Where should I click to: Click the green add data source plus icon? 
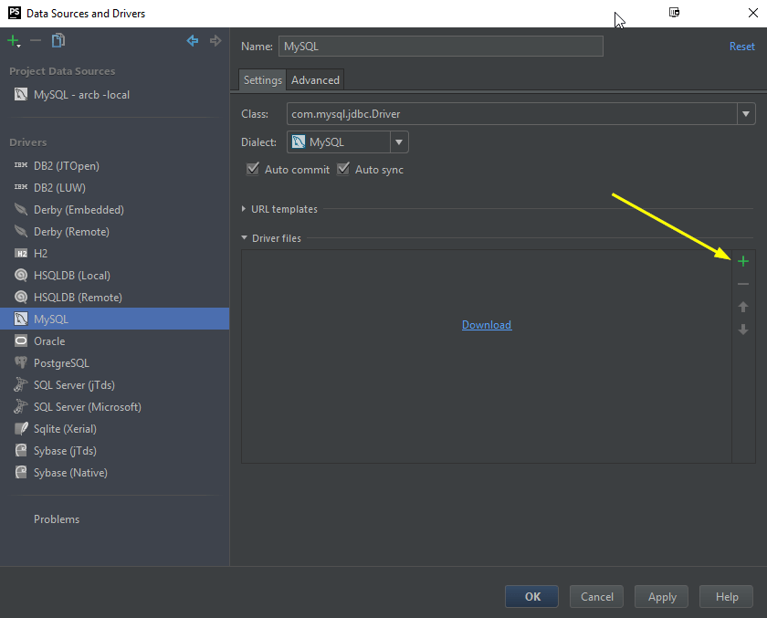tap(13, 41)
